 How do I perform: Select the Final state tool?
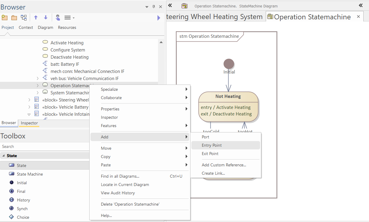coord(21,191)
